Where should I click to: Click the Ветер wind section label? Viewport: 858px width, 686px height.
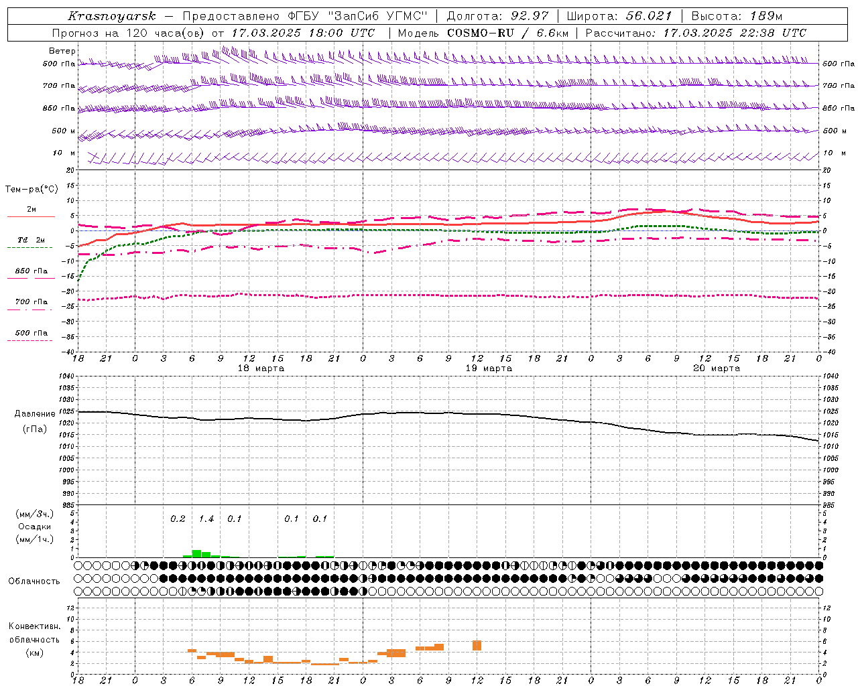click(62, 51)
